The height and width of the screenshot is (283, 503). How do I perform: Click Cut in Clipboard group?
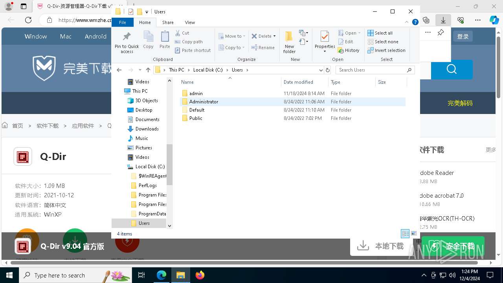tap(182, 33)
